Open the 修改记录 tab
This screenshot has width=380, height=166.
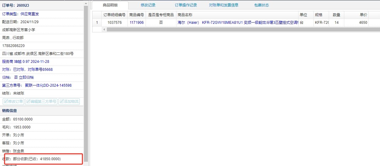point(148,5)
